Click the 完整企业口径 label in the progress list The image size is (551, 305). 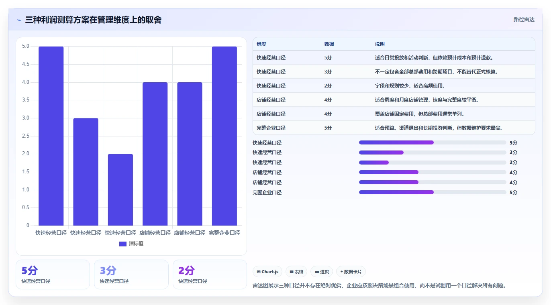(x=267, y=193)
